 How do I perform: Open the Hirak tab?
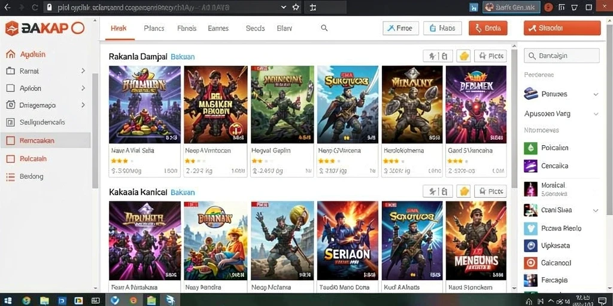click(119, 28)
